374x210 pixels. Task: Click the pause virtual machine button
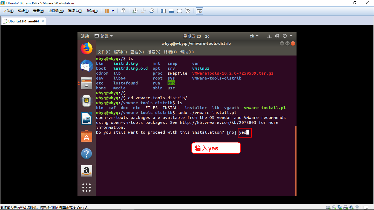click(107, 11)
